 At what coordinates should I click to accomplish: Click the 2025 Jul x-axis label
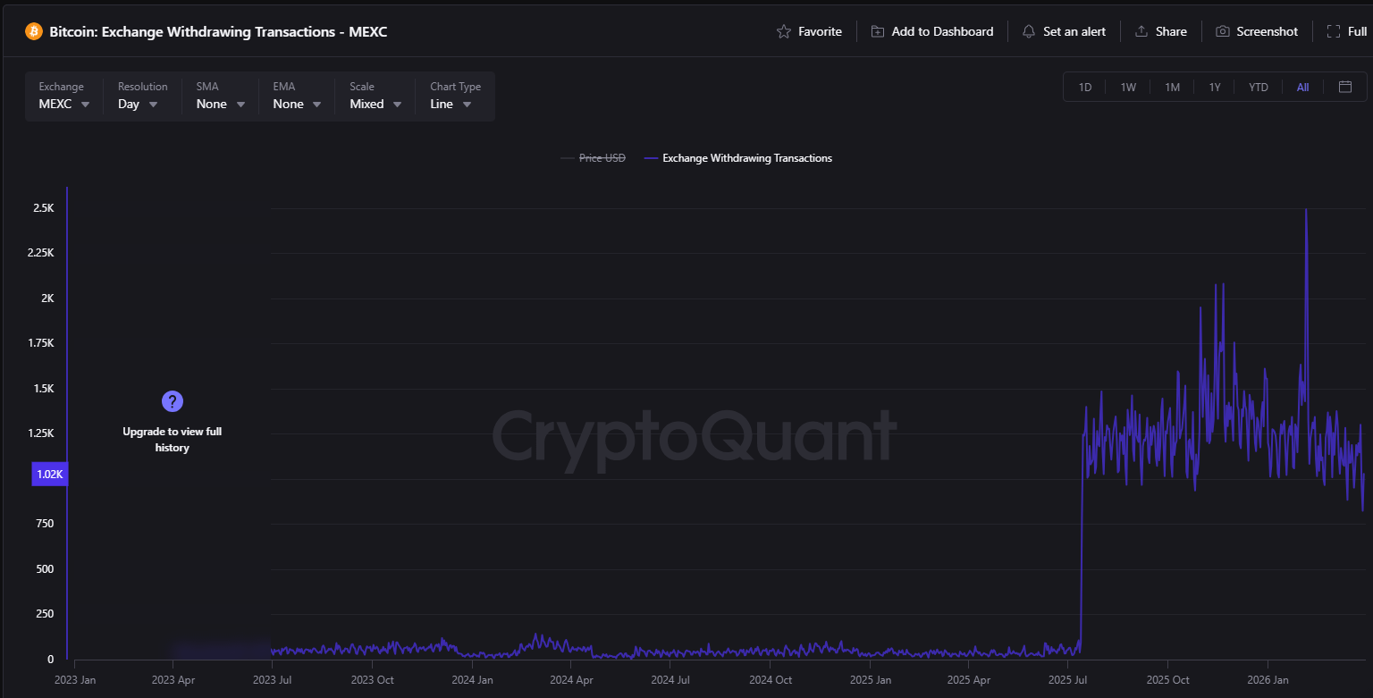pyautogui.click(x=1069, y=680)
